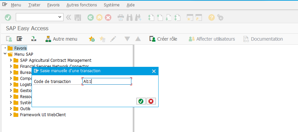Open the Autres fonctions menu
The width and height of the screenshot is (298, 132).
(82, 5)
